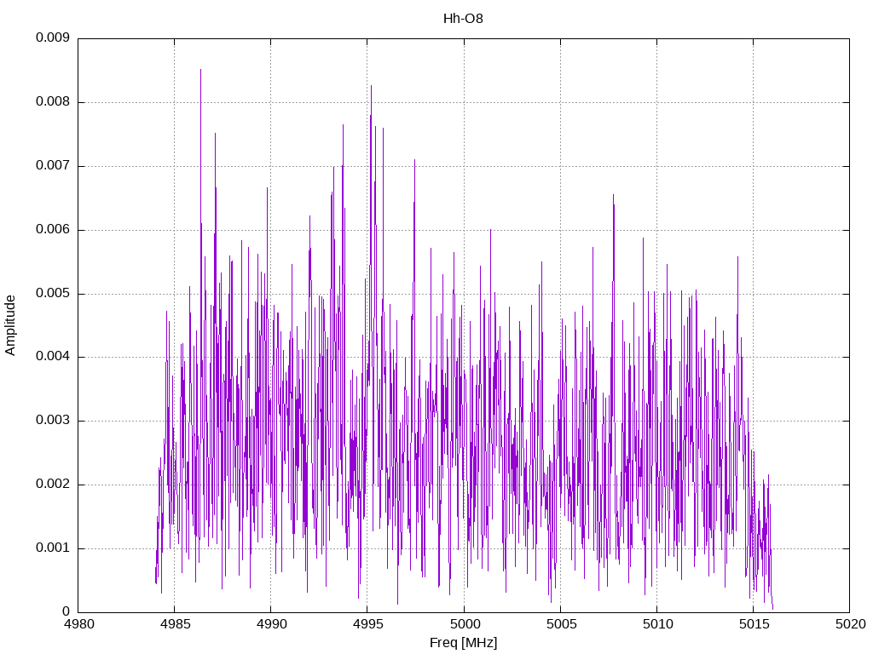Click the 4985 x-axis tick label

[x=175, y=624]
